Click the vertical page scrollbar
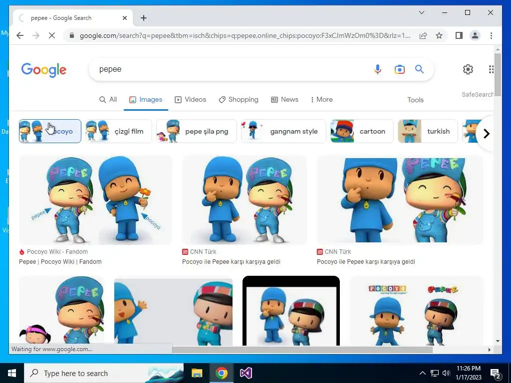 [498, 75]
